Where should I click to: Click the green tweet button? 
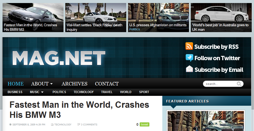[x=145, y=124]
